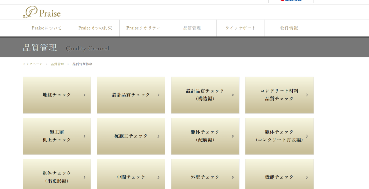
Task: Click chevron on 杭施工チェック tile
Action: 159,136
